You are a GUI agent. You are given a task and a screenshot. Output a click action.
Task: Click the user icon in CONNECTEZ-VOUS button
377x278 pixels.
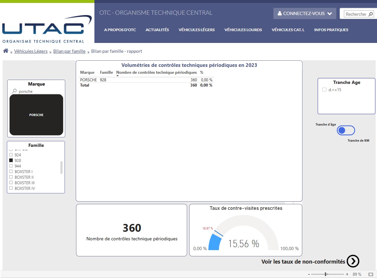(x=280, y=13)
